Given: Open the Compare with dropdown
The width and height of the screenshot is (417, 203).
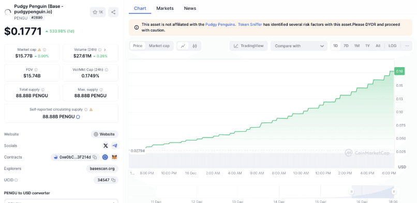Looking at the screenshot, I should (x=299, y=46).
